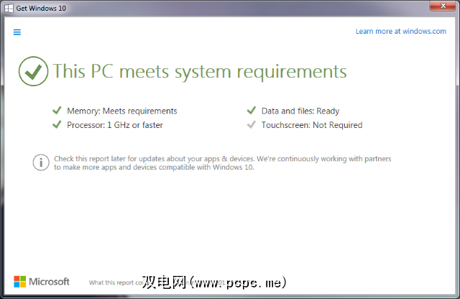Open the hamburger menu
This screenshot has height=299, width=460.
tap(17, 32)
